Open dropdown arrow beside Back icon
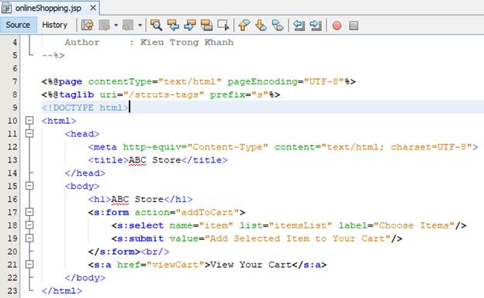Screen dimensions: 484x298 click(116, 25)
